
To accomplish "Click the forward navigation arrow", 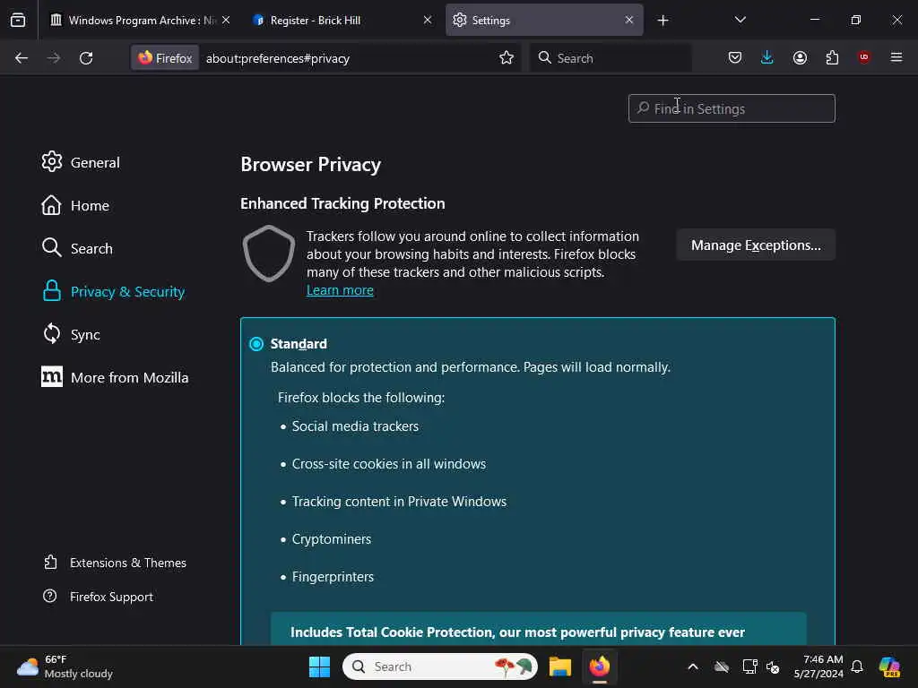I will [53, 58].
